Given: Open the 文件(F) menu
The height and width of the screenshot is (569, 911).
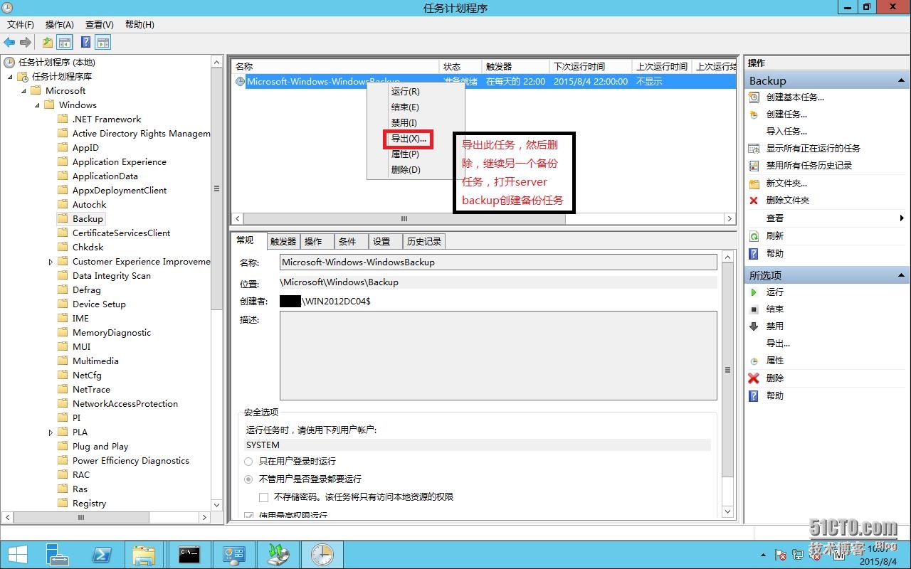Looking at the screenshot, I should point(21,24).
